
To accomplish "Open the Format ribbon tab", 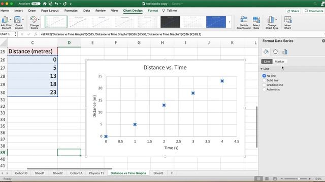I will [x=153, y=11].
